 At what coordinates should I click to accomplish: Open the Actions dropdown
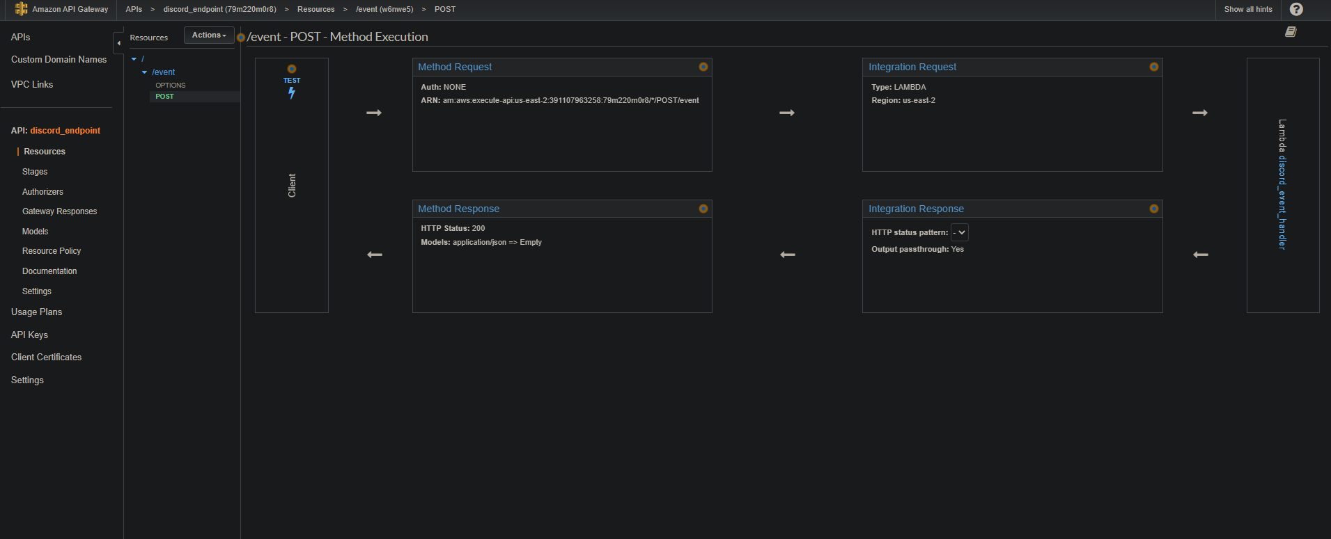pos(209,35)
